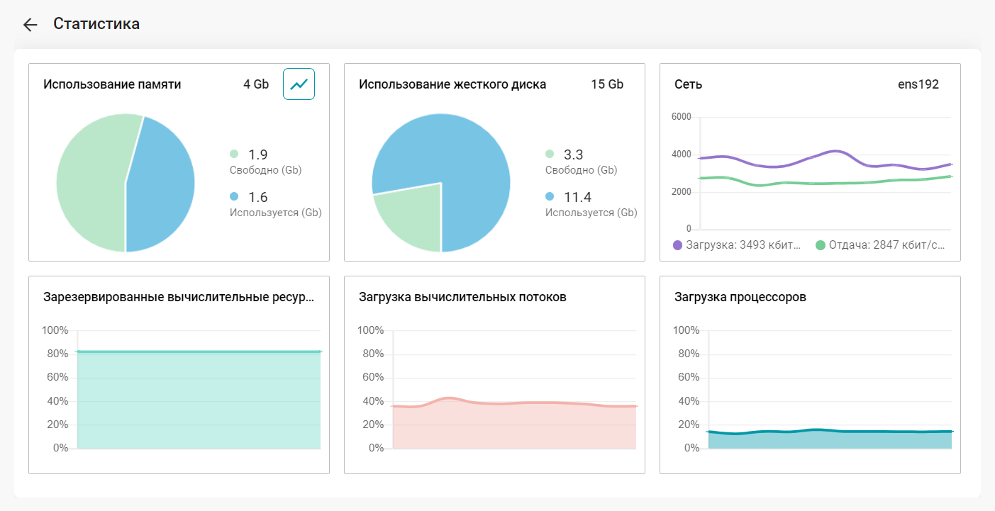This screenshot has width=995, height=511.
Task: Click the ens192 interface name
Action: click(x=918, y=84)
